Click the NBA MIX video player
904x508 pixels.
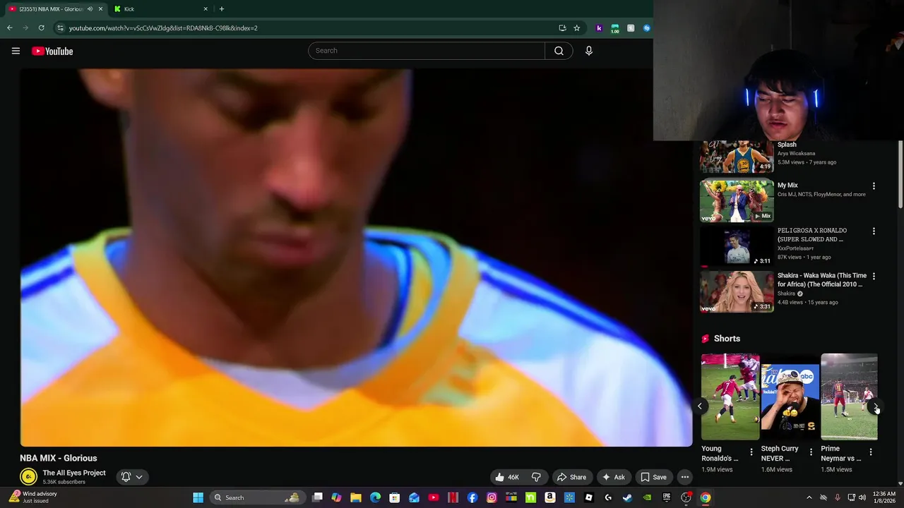coord(356,258)
